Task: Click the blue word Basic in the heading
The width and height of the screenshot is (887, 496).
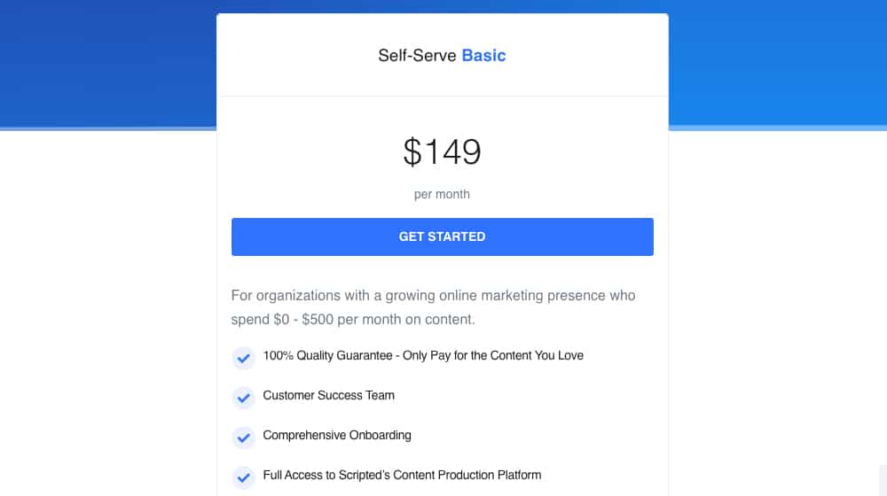Action: coord(483,56)
